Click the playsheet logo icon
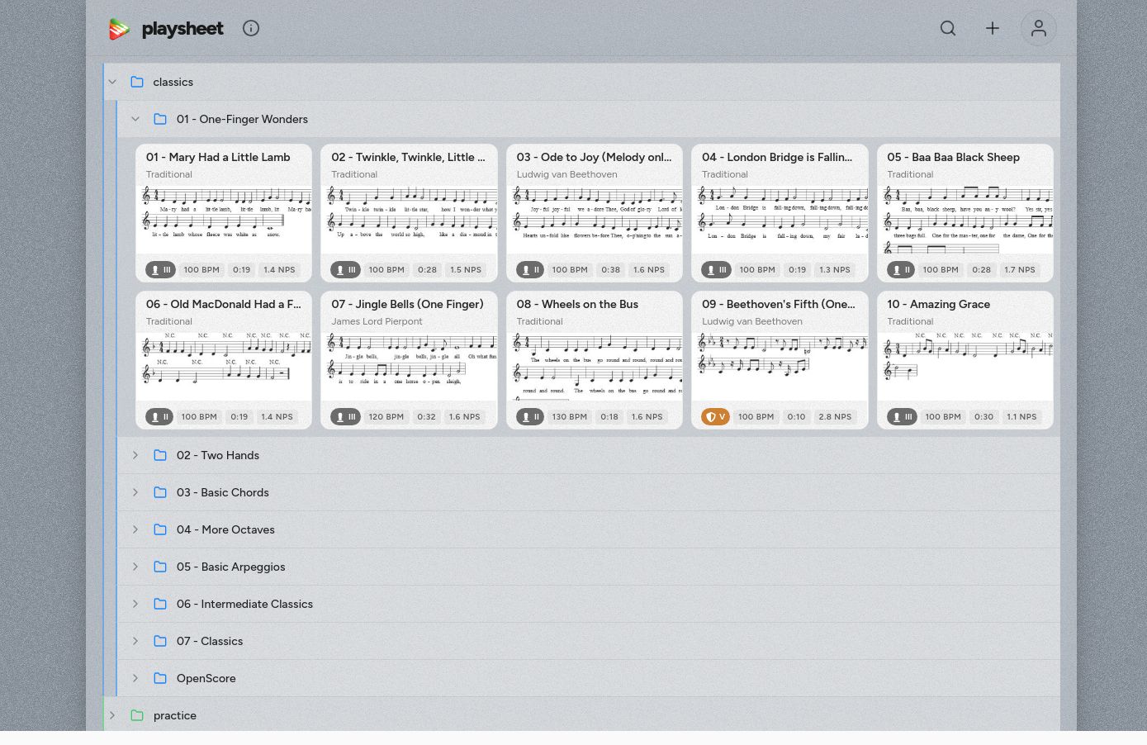The height and width of the screenshot is (745, 1147). pos(120,29)
